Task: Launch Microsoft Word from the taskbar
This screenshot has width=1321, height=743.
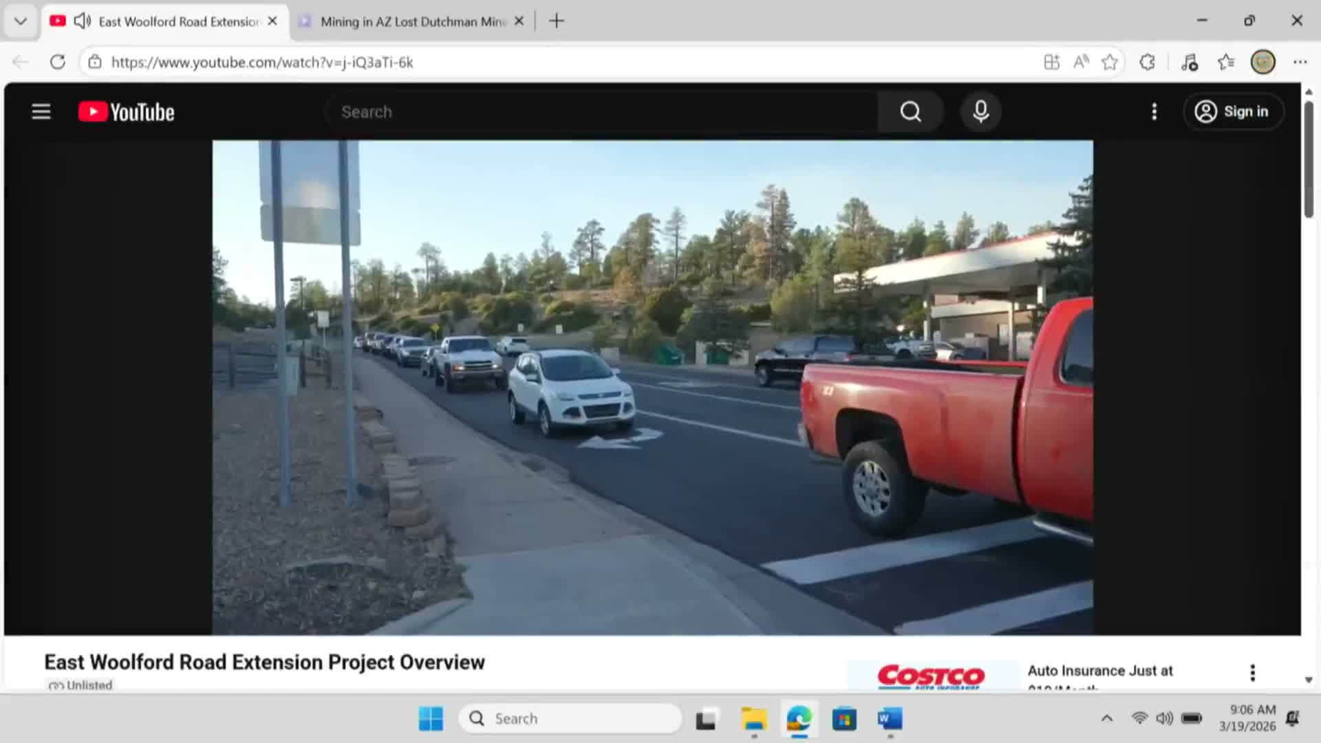Action: [x=889, y=718]
